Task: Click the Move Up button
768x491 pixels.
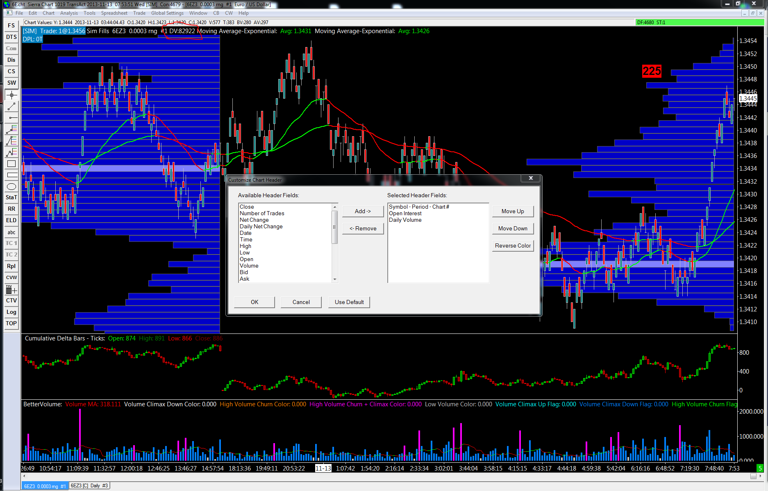Action: point(513,211)
